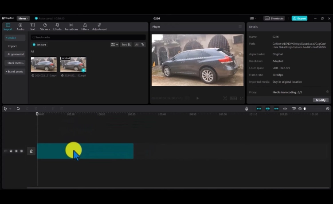Image resolution: width=333 pixels, height=204 pixels.
Task: Toggle main track magnet
Action: (259, 109)
